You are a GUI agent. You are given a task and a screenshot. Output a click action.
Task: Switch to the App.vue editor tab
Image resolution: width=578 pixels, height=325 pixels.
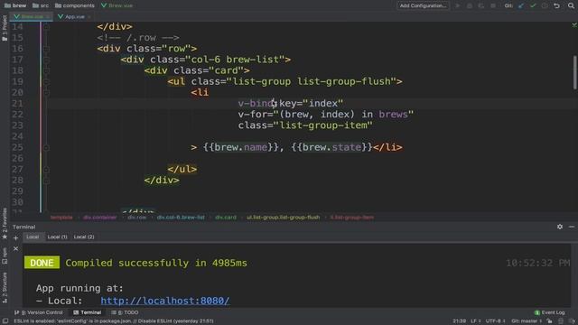click(71, 16)
